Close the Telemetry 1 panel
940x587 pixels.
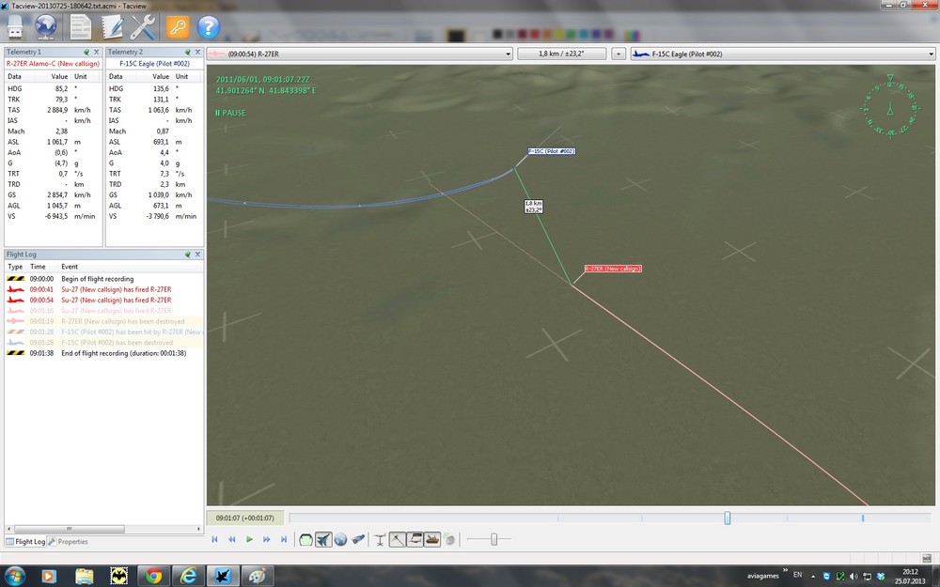pyautogui.click(x=96, y=52)
